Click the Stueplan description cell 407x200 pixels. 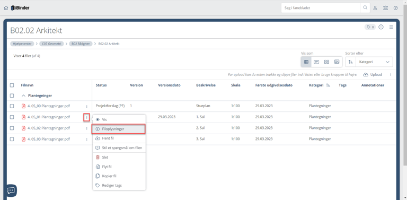pos(203,106)
